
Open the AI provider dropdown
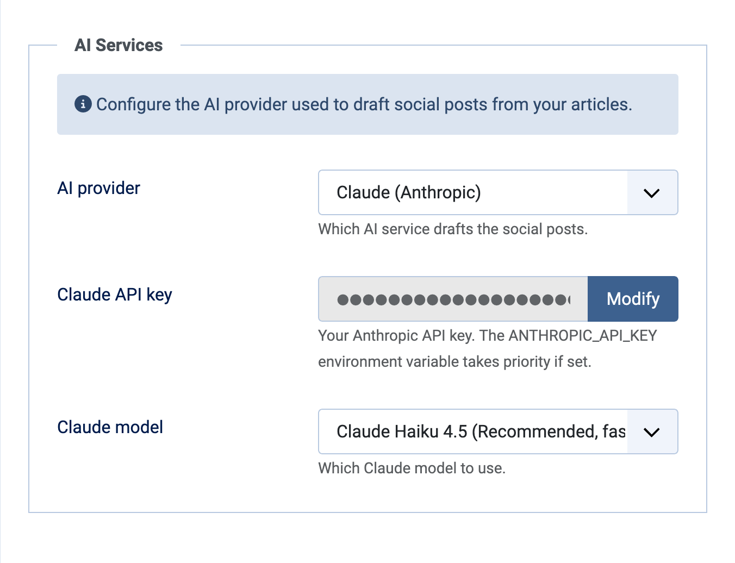click(498, 192)
